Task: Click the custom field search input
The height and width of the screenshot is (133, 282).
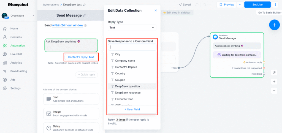Action: (x=132, y=47)
